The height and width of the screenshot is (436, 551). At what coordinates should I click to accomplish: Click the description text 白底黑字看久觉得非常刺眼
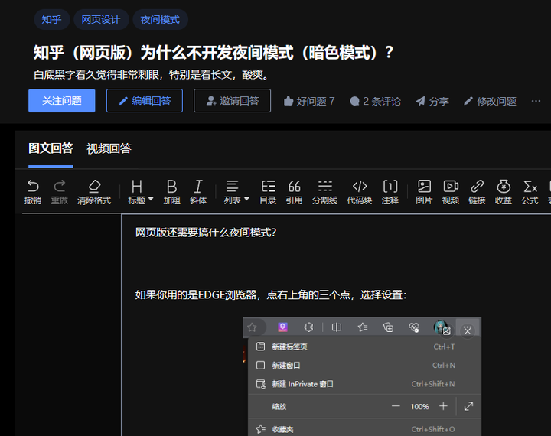(152, 75)
